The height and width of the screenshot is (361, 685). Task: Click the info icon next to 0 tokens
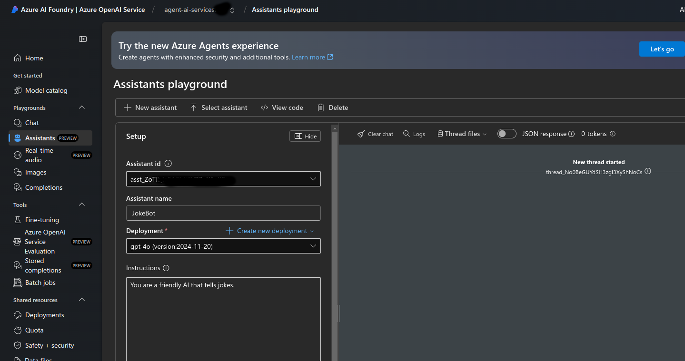(613, 134)
